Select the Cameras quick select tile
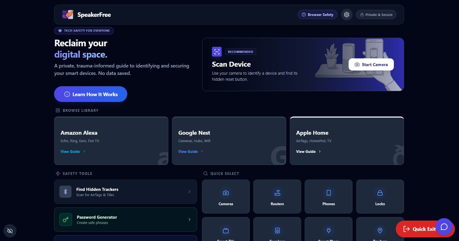The width and height of the screenshot is (459, 241). 226,196
